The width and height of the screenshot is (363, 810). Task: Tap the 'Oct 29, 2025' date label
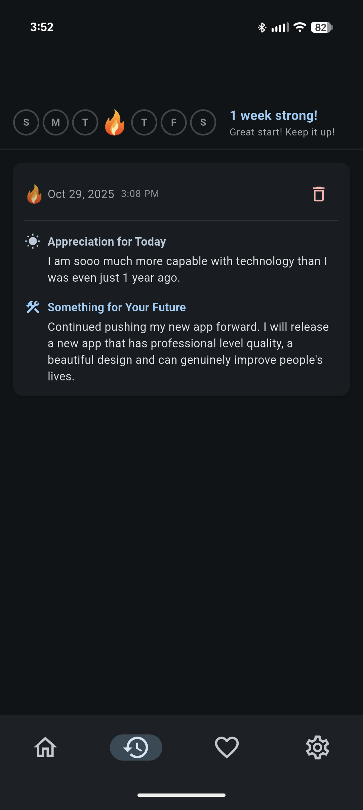[81, 194]
